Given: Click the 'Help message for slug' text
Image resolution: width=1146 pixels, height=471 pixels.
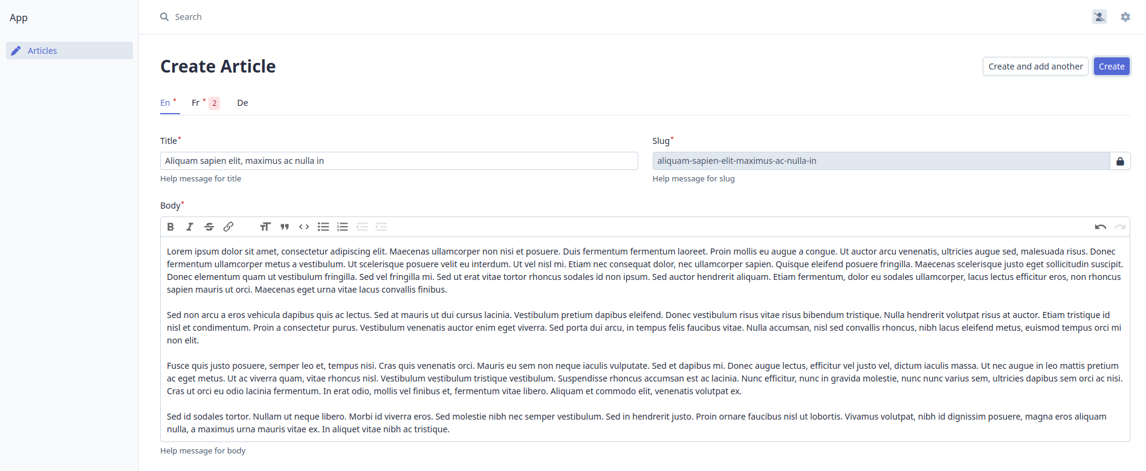Looking at the screenshot, I should point(693,178).
